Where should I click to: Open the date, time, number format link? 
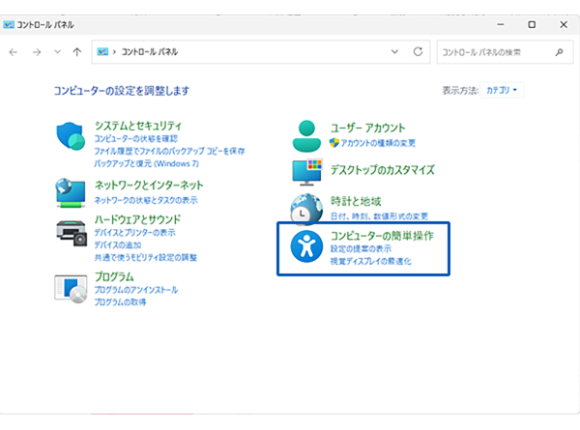pyautogui.click(x=379, y=216)
